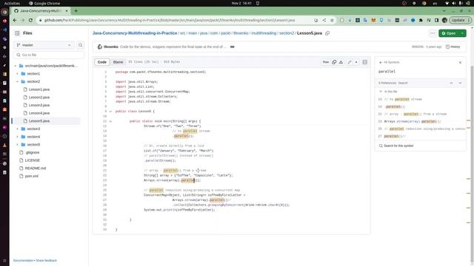Switch to the Code tab

[102, 62]
